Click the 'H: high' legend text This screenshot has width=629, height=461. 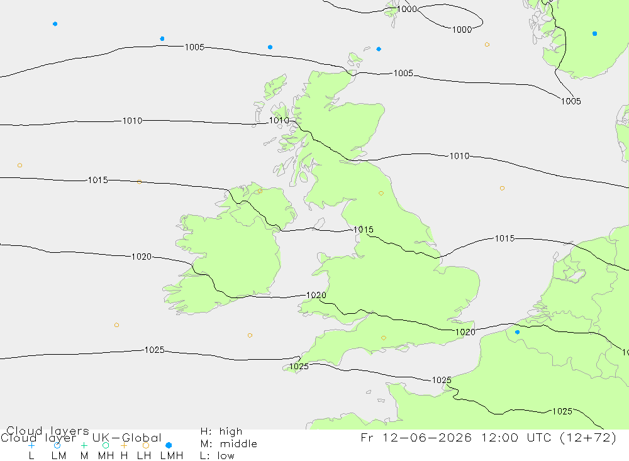point(221,431)
